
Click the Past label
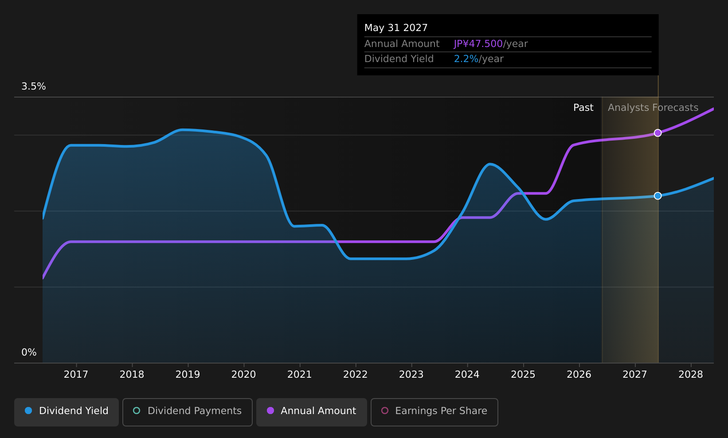[583, 108]
